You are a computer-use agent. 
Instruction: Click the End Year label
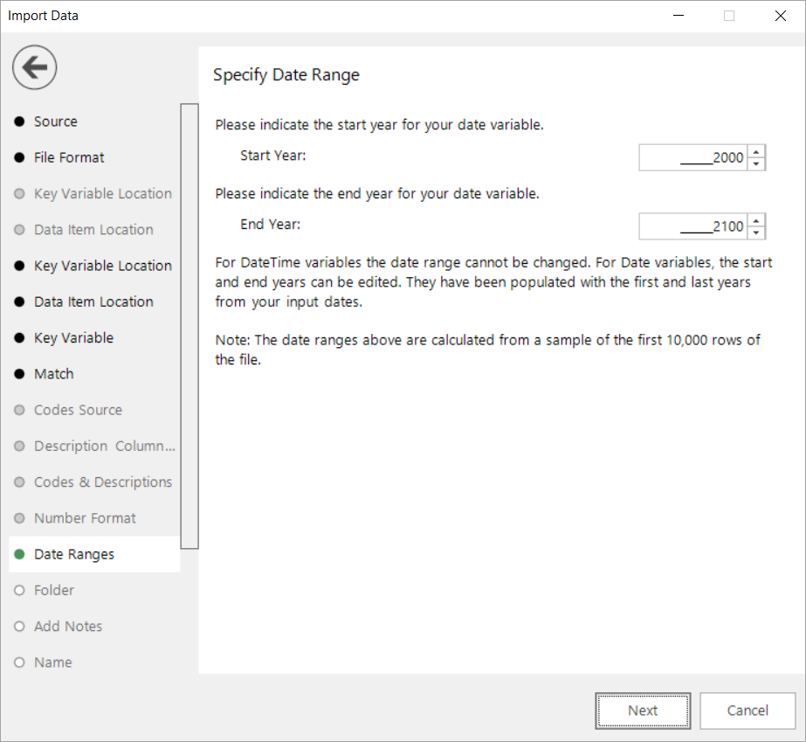[271, 225]
